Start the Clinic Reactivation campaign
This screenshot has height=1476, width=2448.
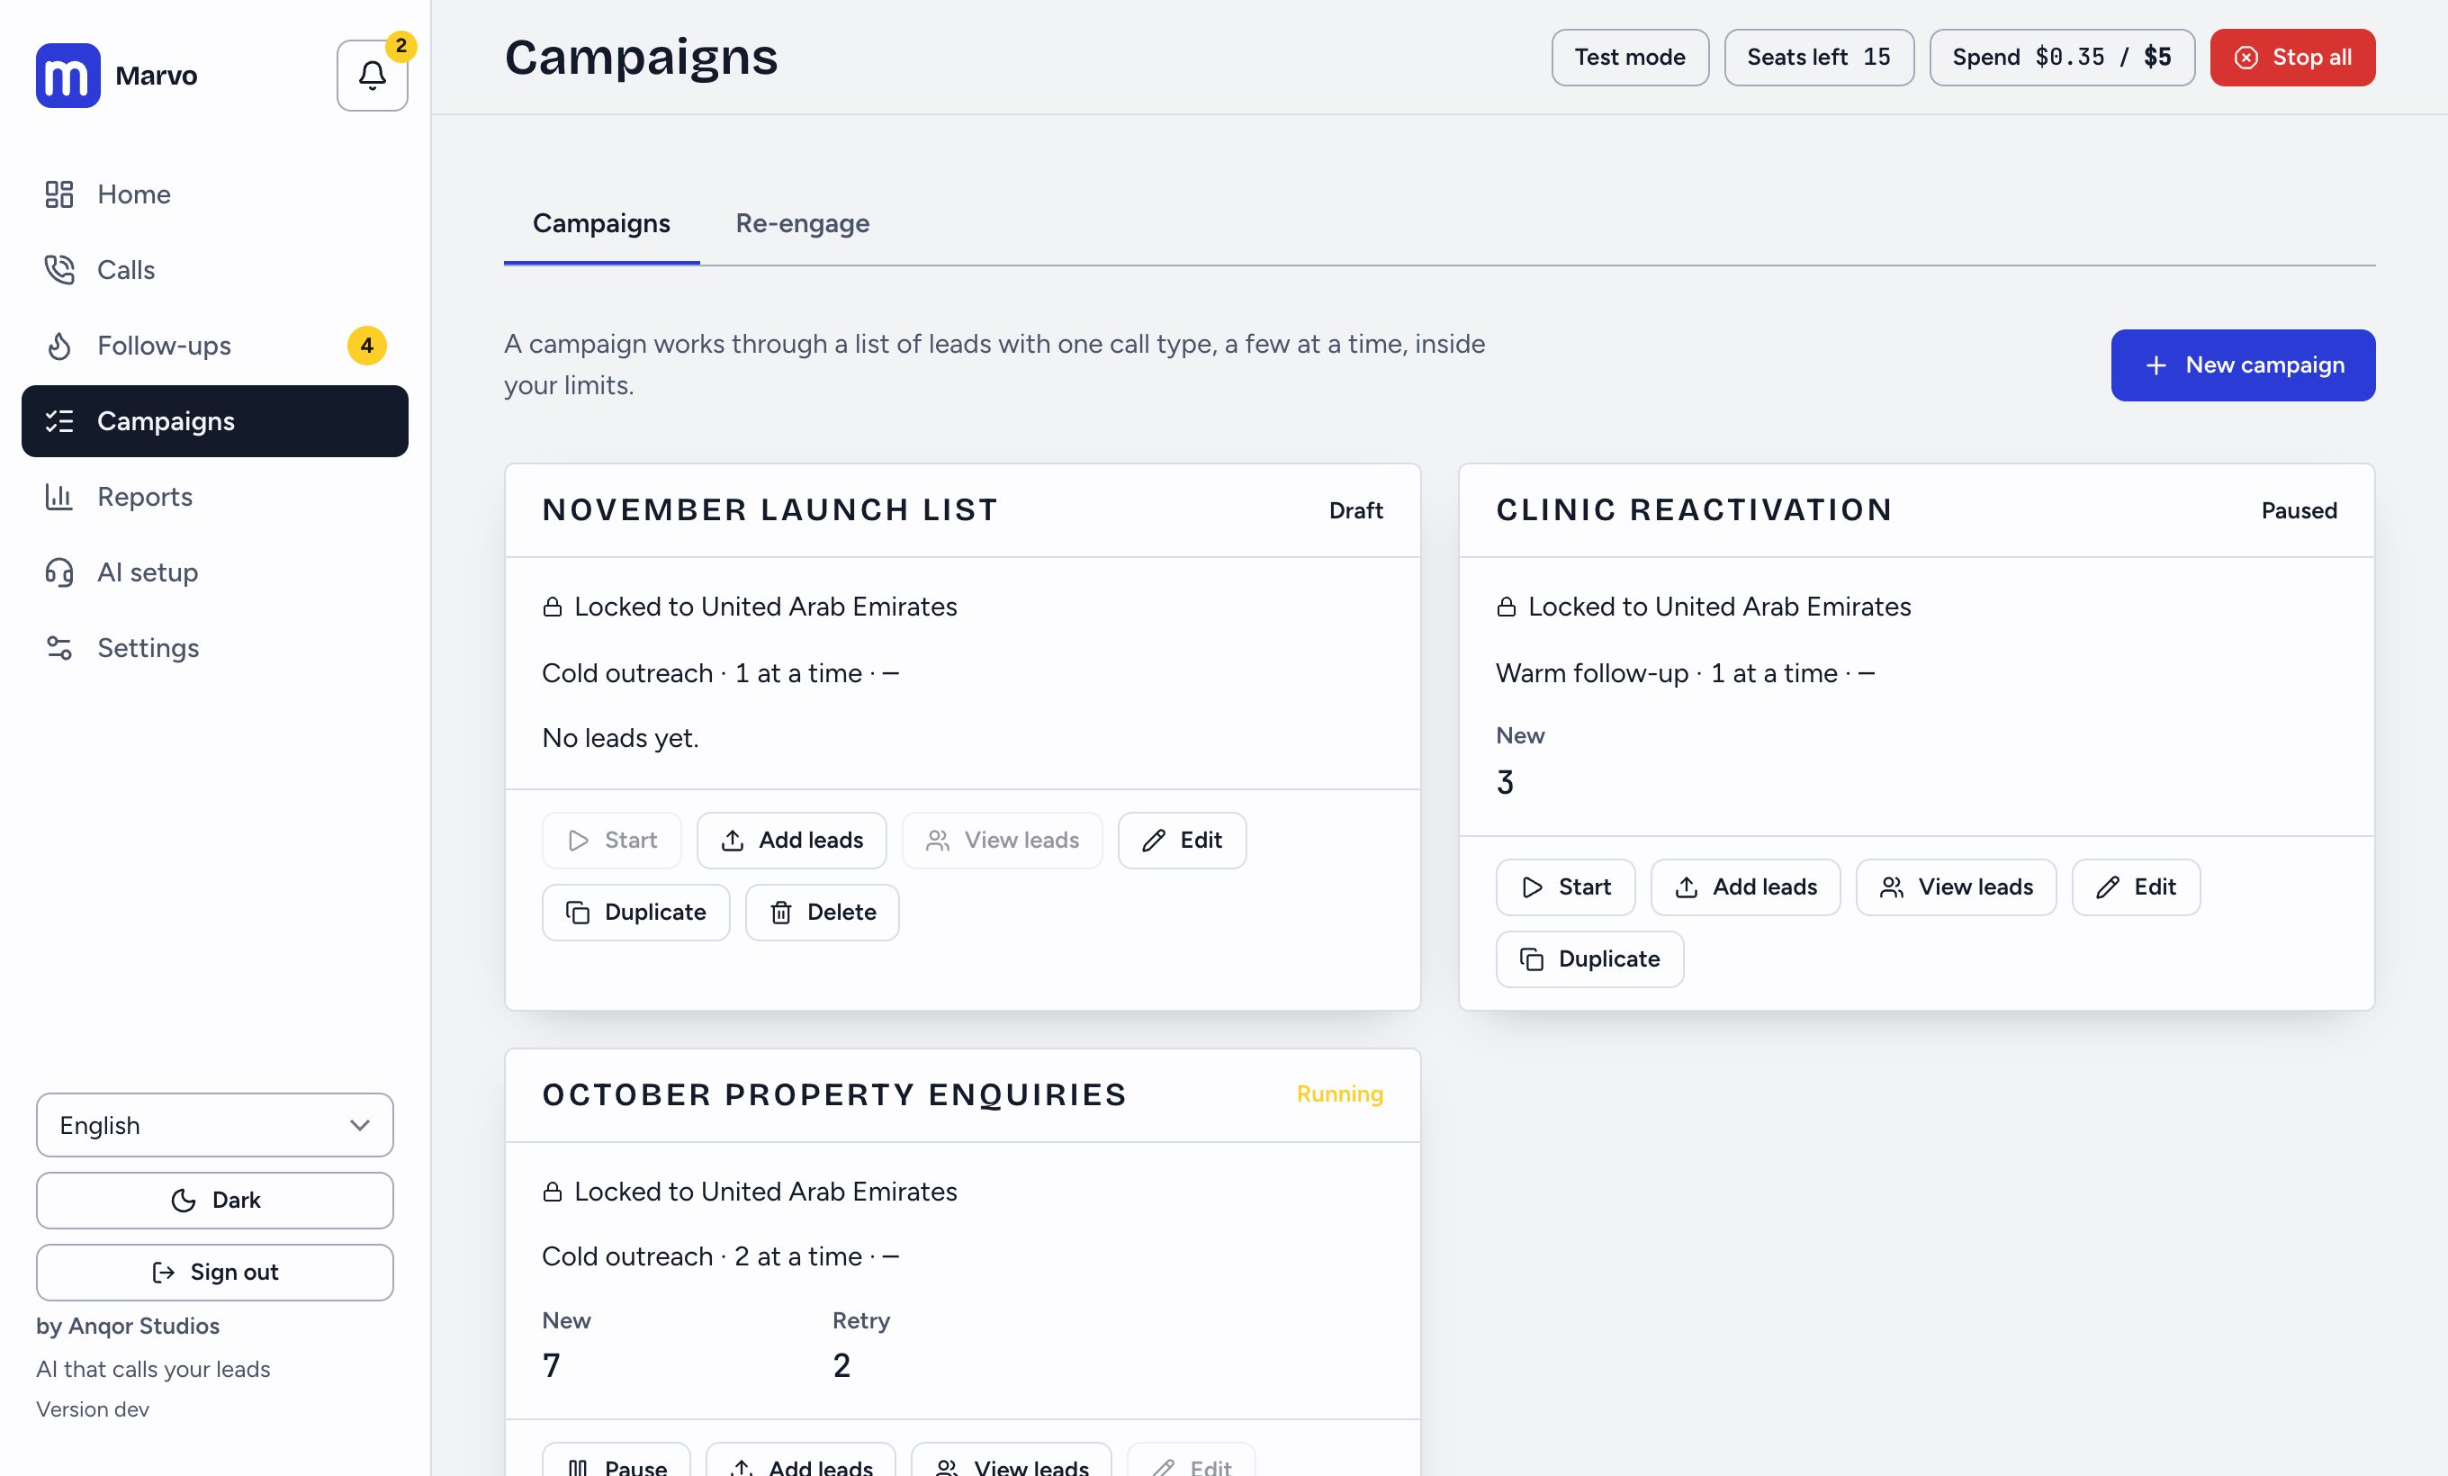pyautogui.click(x=1565, y=887)
